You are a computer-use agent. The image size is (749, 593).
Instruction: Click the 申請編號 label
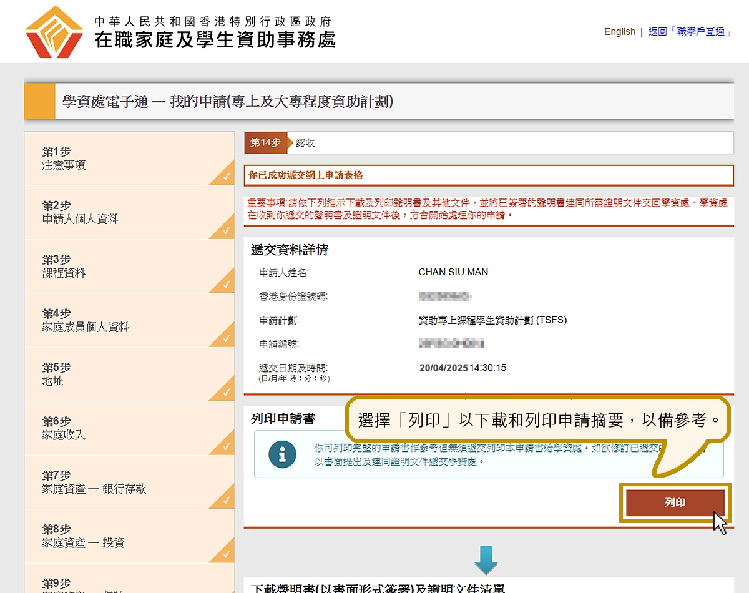[279, 344]
